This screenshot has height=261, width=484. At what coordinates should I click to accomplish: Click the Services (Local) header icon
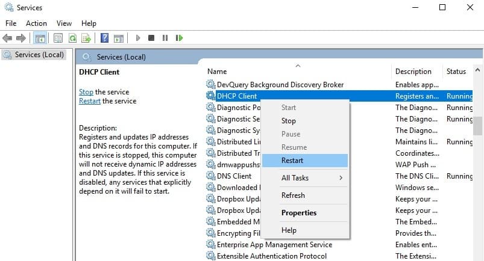click(x=86, y=57)
